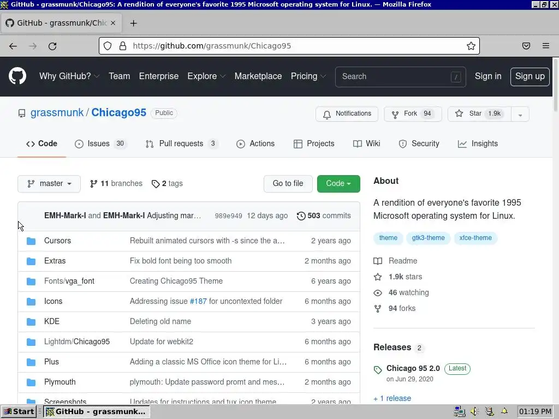Switch to the Security tab

pyautogui.click(x=419, y=143)
